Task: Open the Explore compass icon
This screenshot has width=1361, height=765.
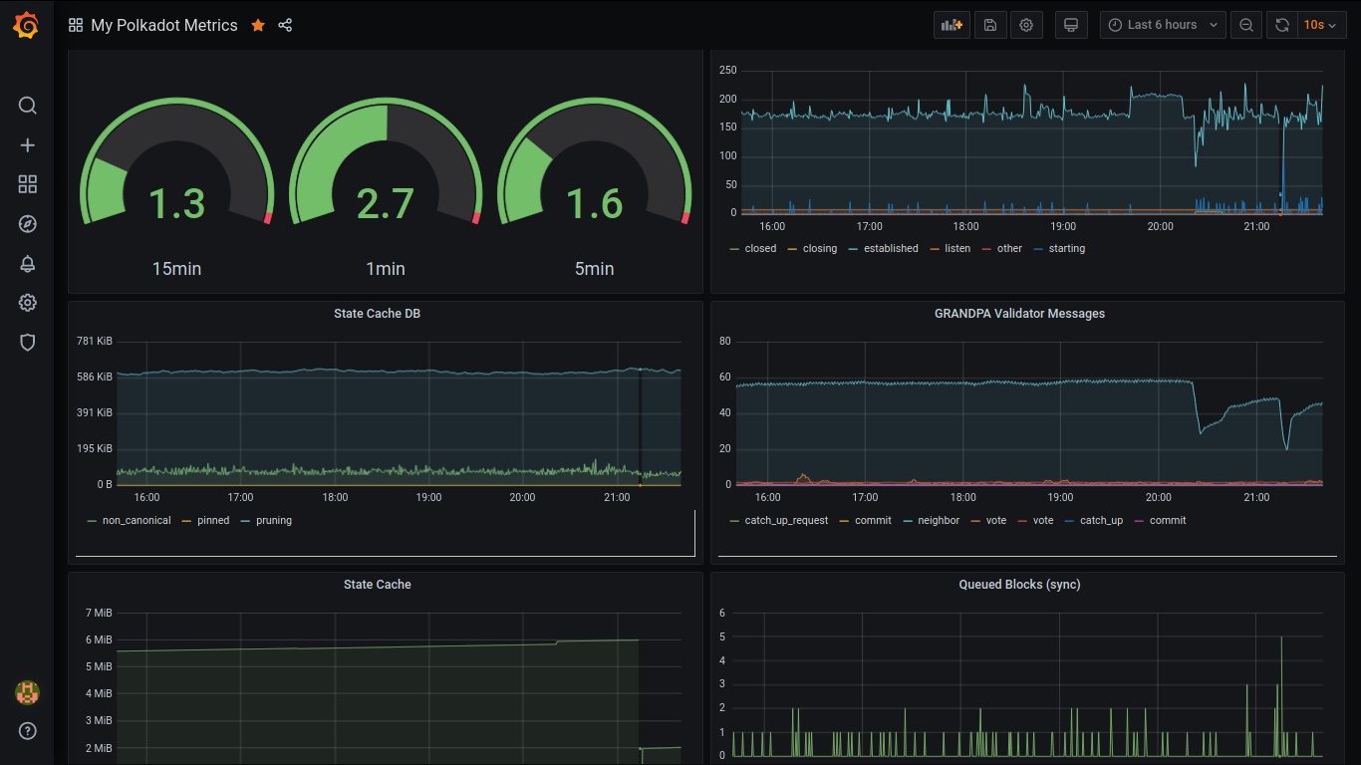Action: tap(28, 224)
